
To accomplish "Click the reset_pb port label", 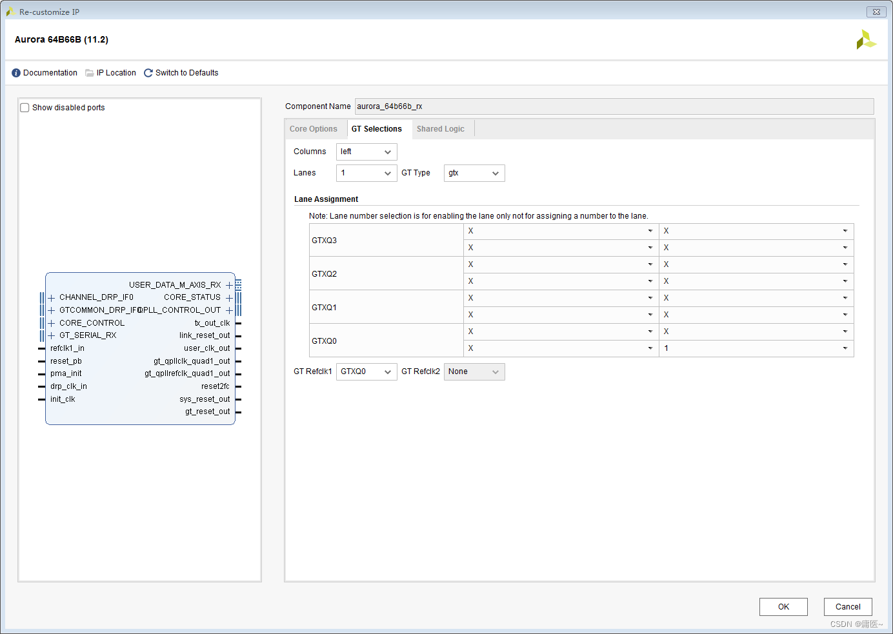I will (66, 361).
